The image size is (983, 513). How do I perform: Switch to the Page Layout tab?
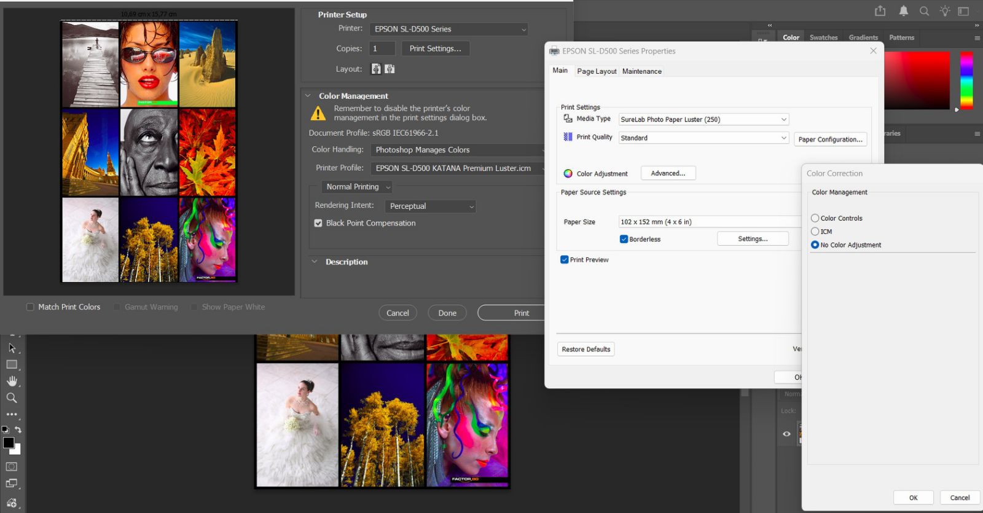point(597,71)
